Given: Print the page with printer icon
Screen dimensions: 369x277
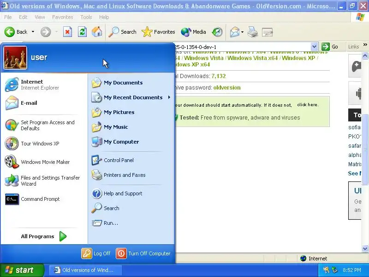Looking at the screenshot, I should 253,32.
